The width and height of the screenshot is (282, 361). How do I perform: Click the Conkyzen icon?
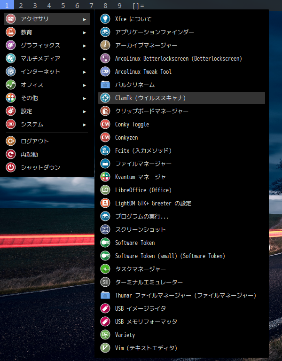click(x=105, y=137)
